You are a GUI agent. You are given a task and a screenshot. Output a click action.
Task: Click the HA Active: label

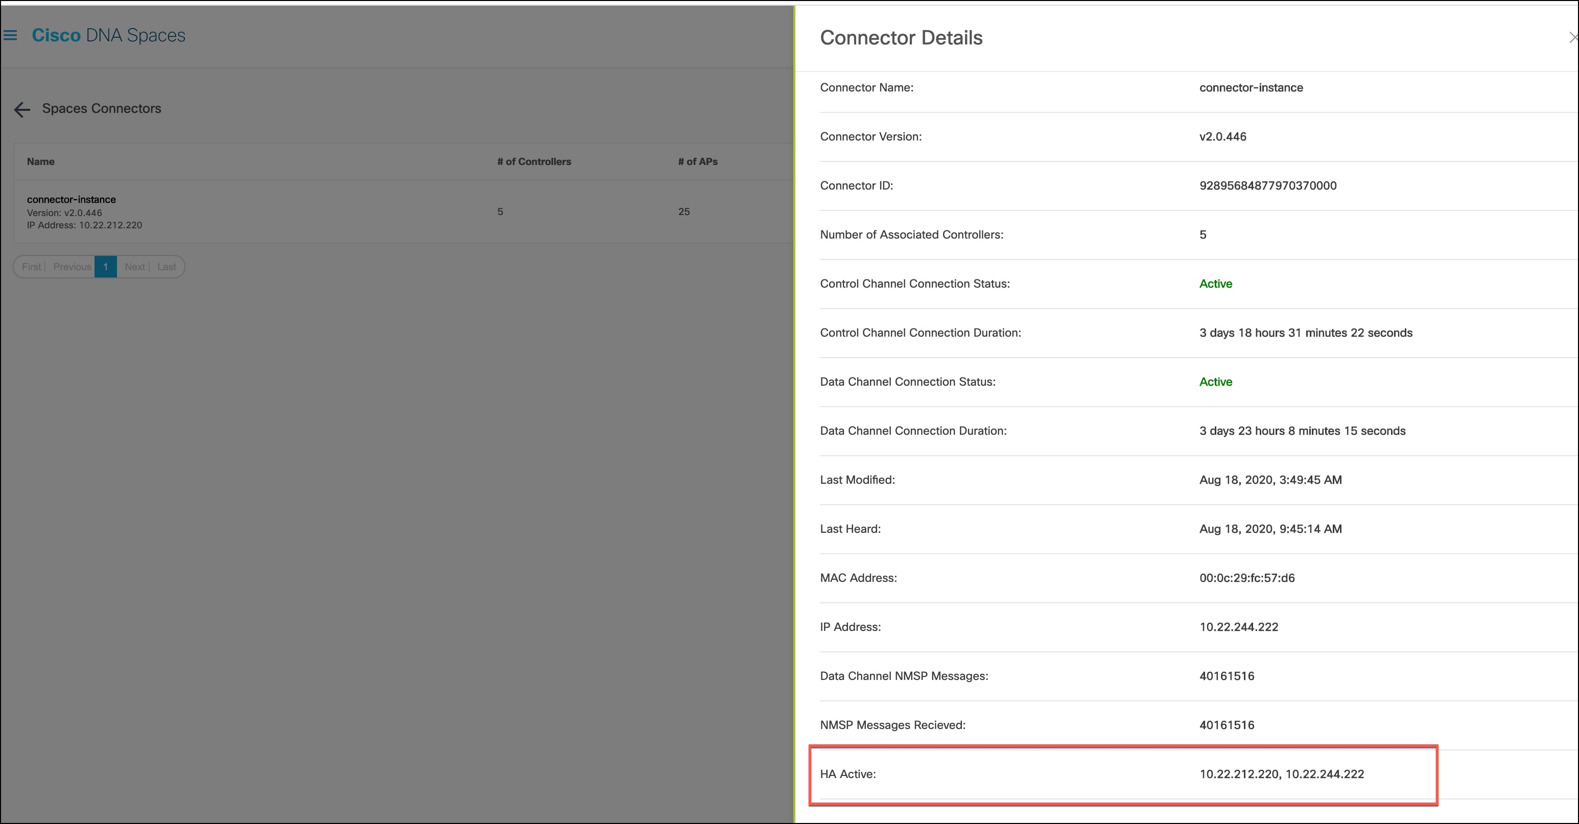847,774
